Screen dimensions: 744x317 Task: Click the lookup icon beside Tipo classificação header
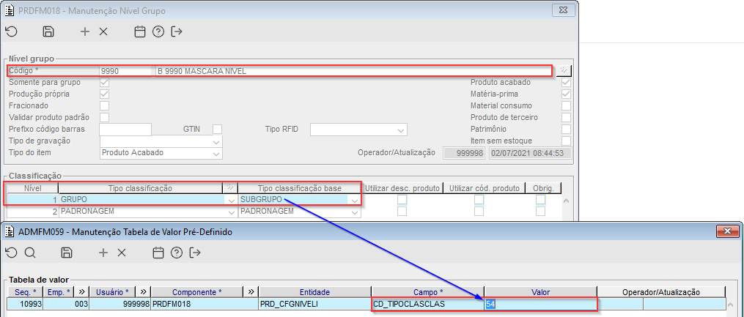tap(229, 188)
